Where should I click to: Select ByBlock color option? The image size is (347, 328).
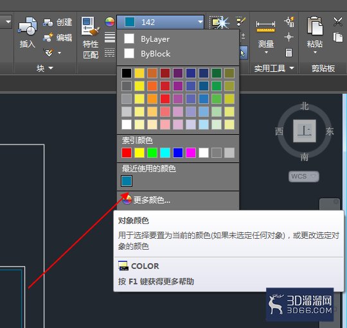click(x=178, y=53)
